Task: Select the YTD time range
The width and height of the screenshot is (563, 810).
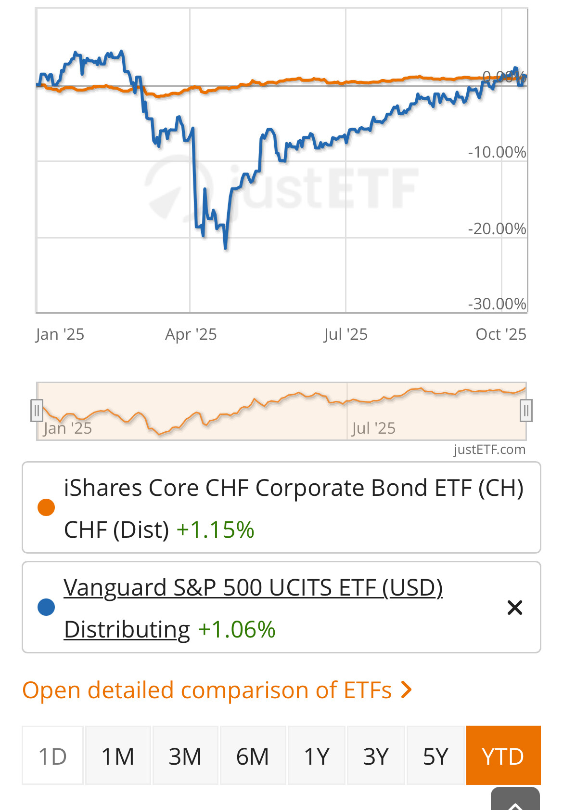Action: pyautogui.click(x=503, y=756)
